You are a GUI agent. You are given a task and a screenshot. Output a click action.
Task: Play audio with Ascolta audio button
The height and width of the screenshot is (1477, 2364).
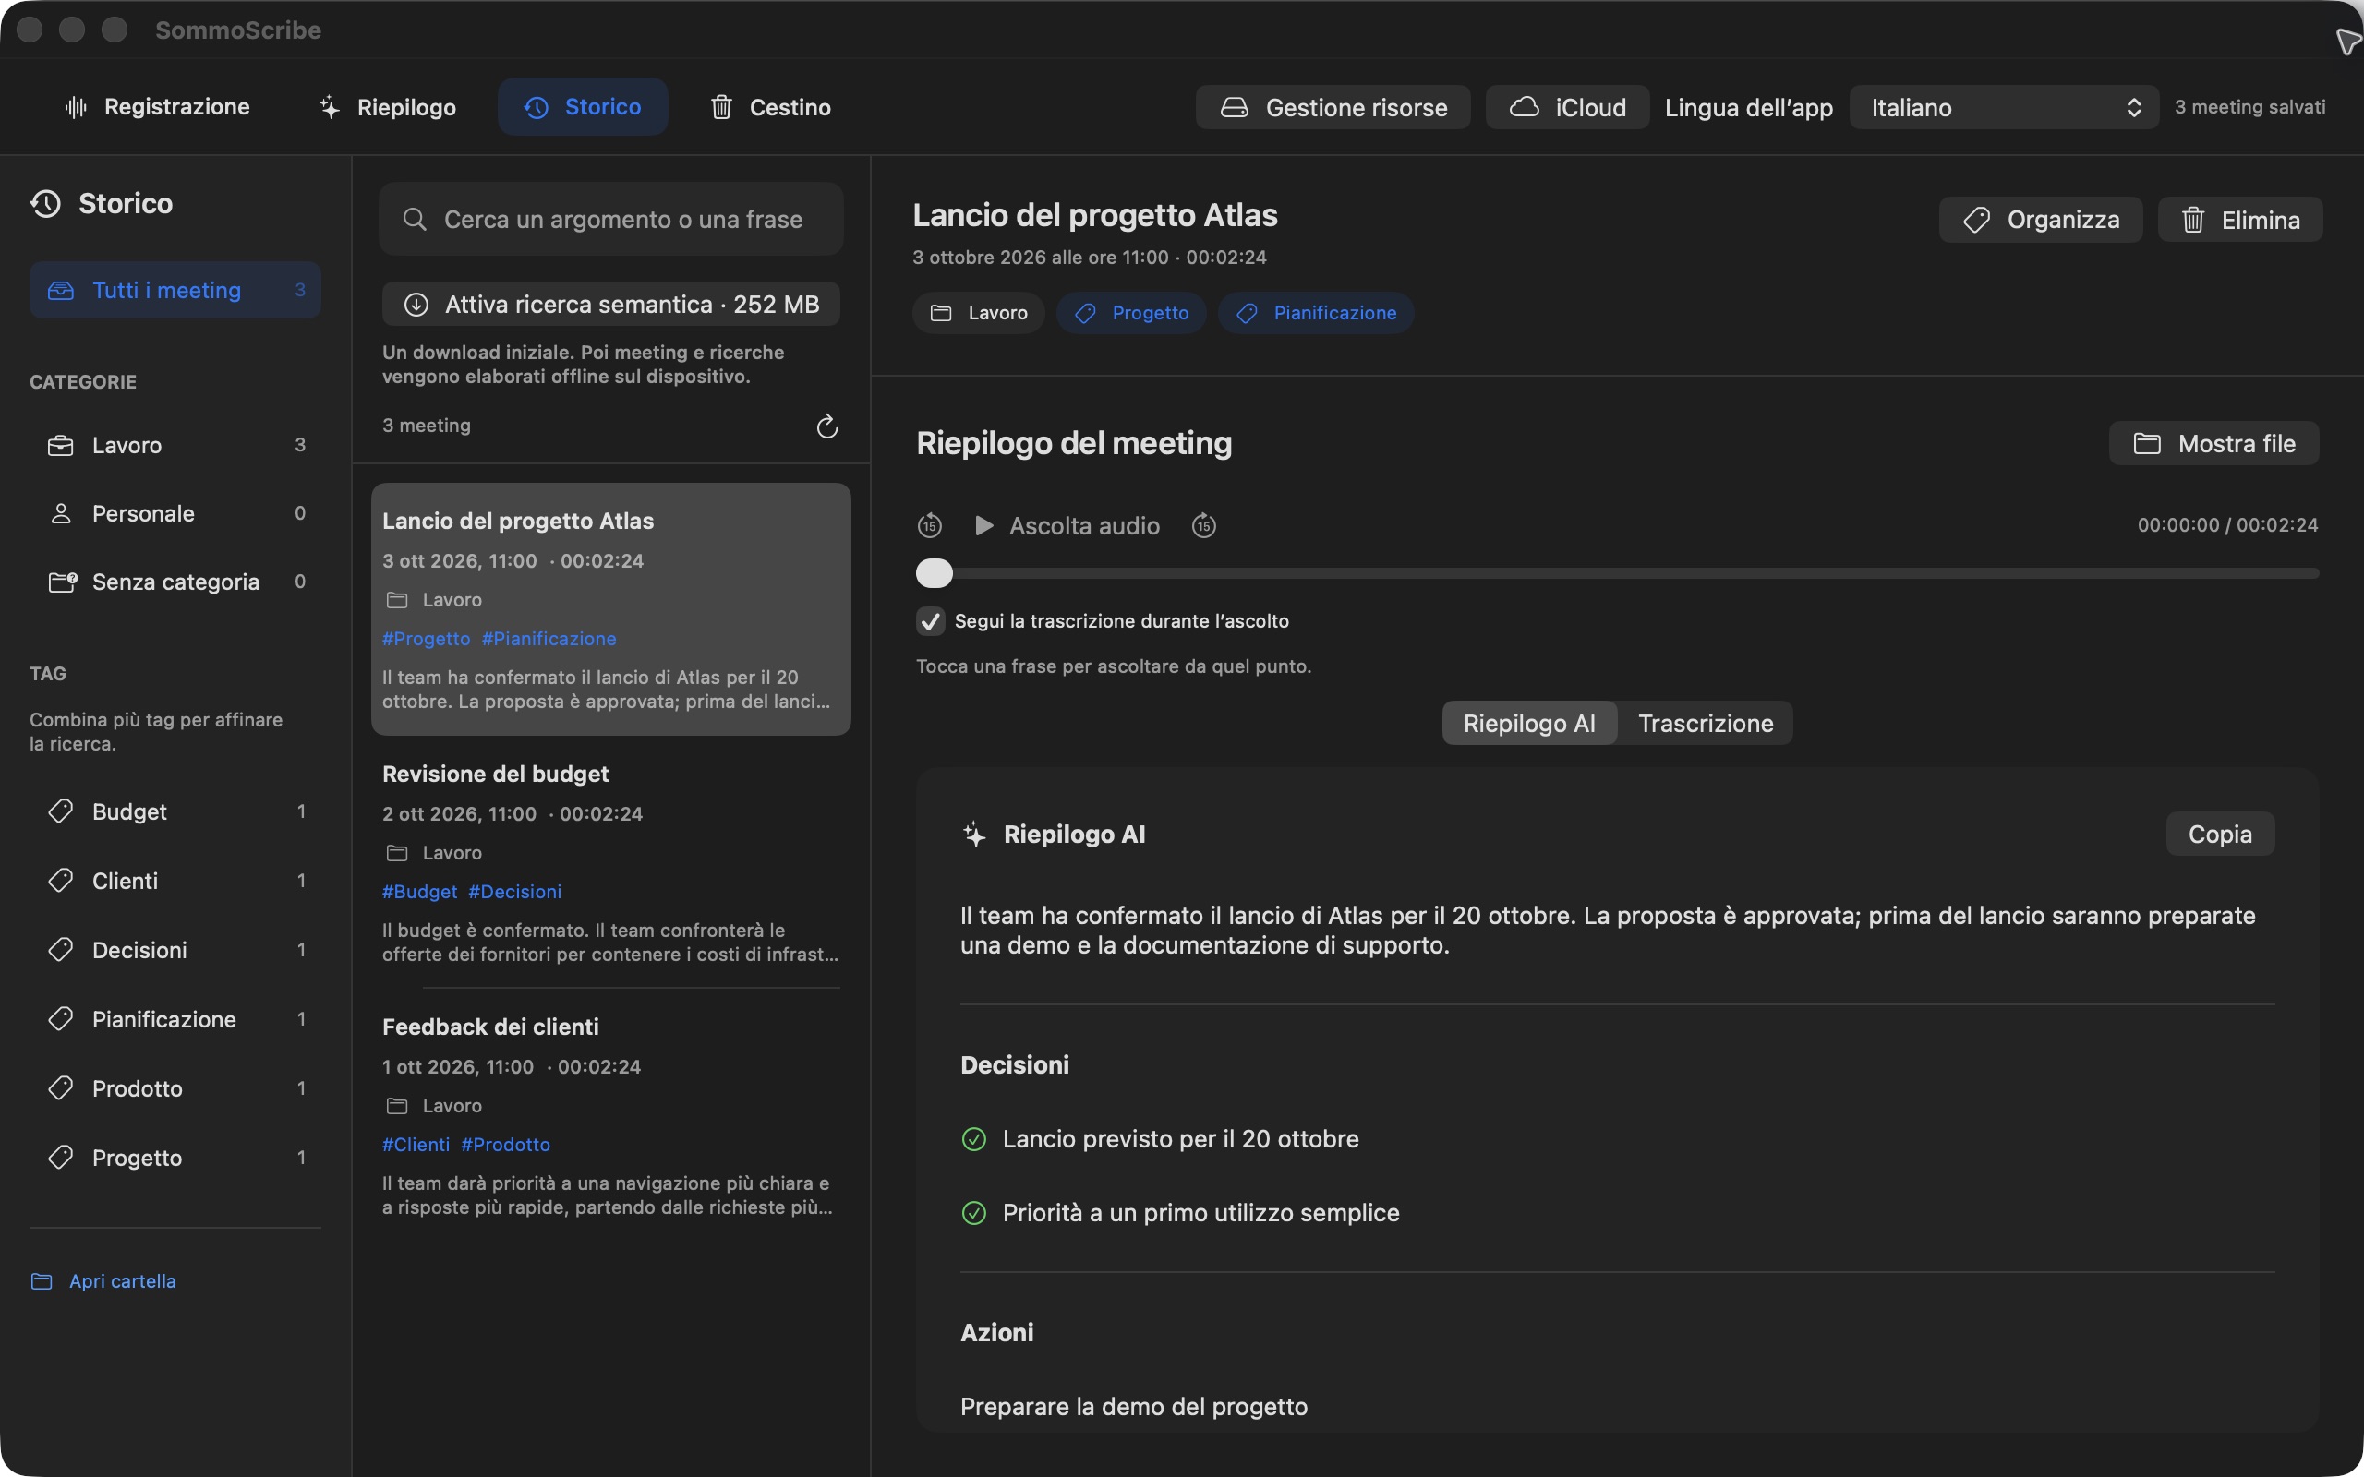[1067, 525]
